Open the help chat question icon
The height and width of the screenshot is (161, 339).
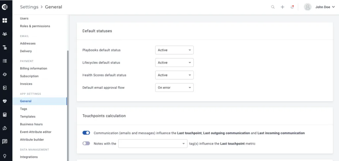coord(5,128)
